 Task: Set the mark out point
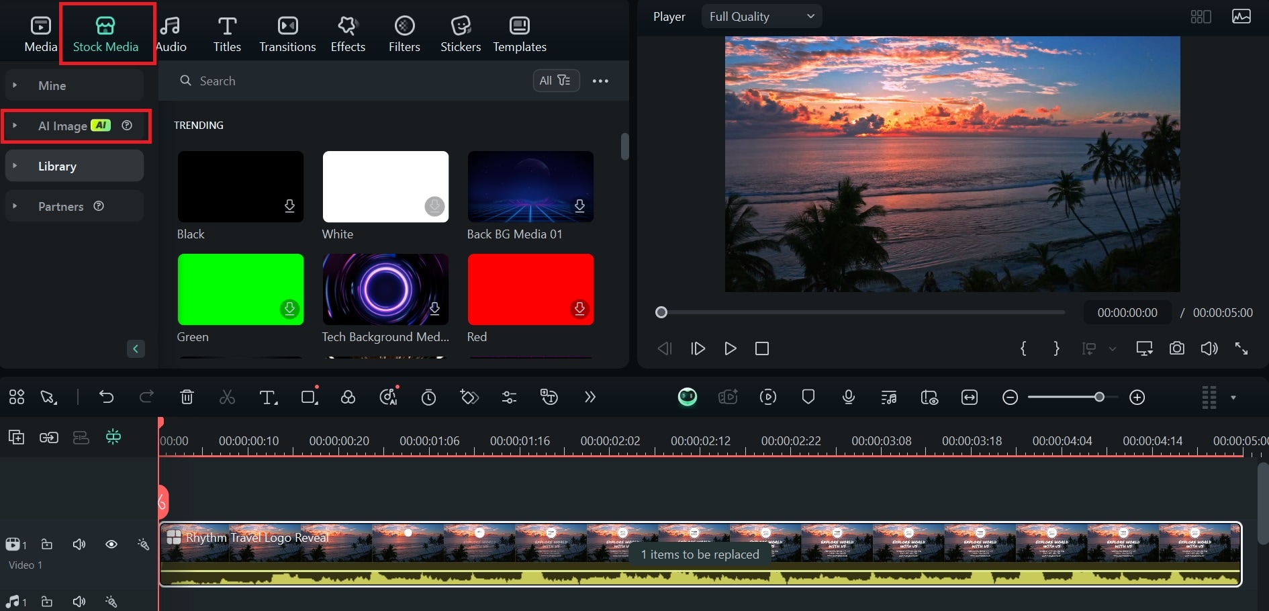[x=1056, y=348]
